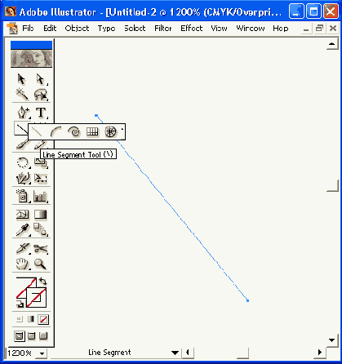This screenshot has height=364, width=342.
Task: Reset to default fill and stroke
Action: pyautogui.click(x=20, y=304)
